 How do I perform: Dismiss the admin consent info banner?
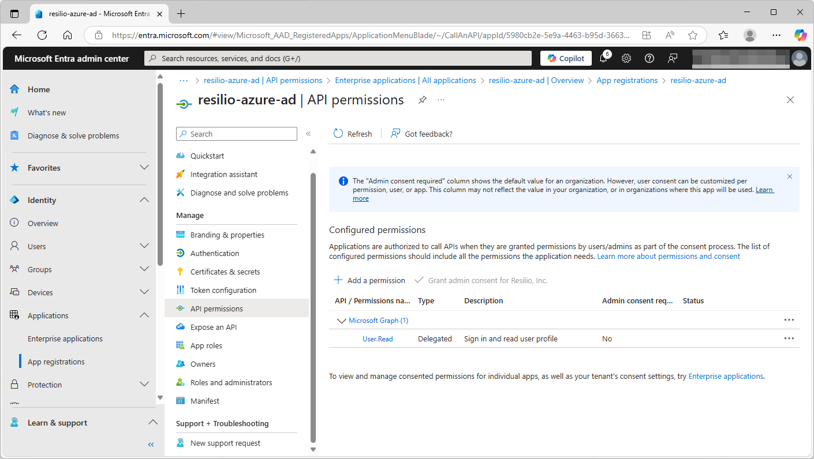pos(789,176)
